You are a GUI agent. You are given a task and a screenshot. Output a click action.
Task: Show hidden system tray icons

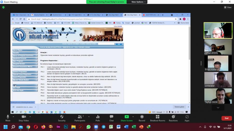200,127
